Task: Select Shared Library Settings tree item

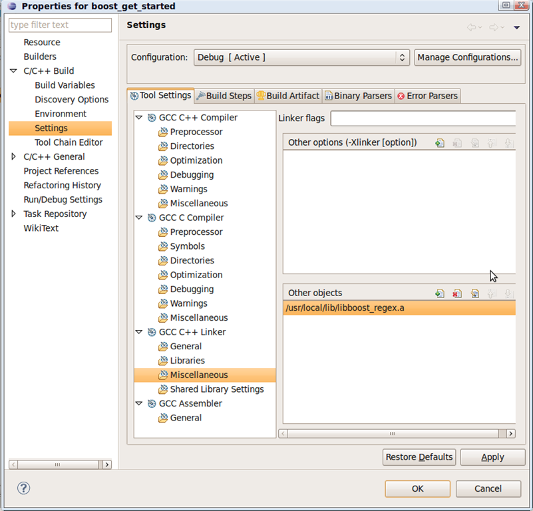Action: coord(217,389)
